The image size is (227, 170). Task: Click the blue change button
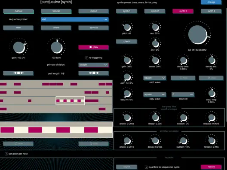[211, 2]
